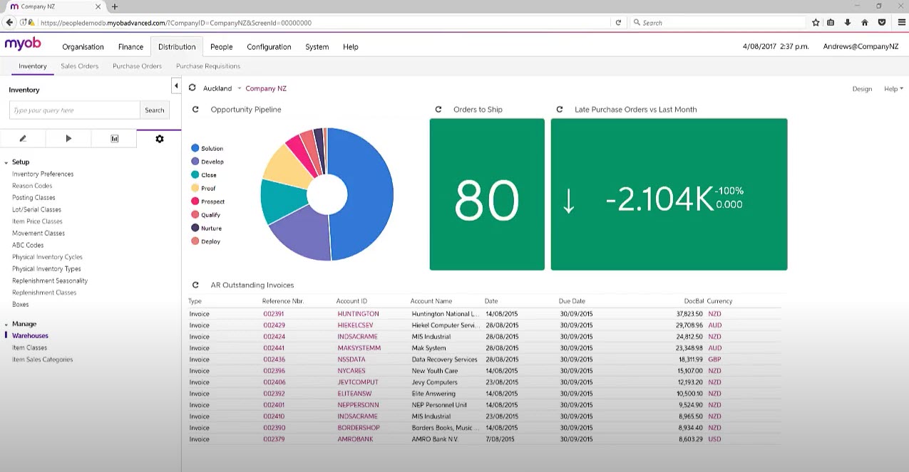Open the System menu
Viewport: 909px width, 472px height.
click(317, 47)
